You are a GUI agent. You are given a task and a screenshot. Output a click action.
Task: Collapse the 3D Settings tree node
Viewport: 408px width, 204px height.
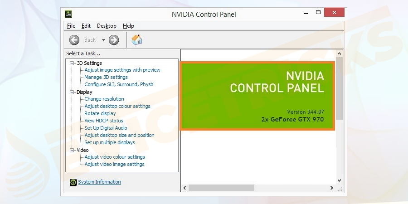72,63
